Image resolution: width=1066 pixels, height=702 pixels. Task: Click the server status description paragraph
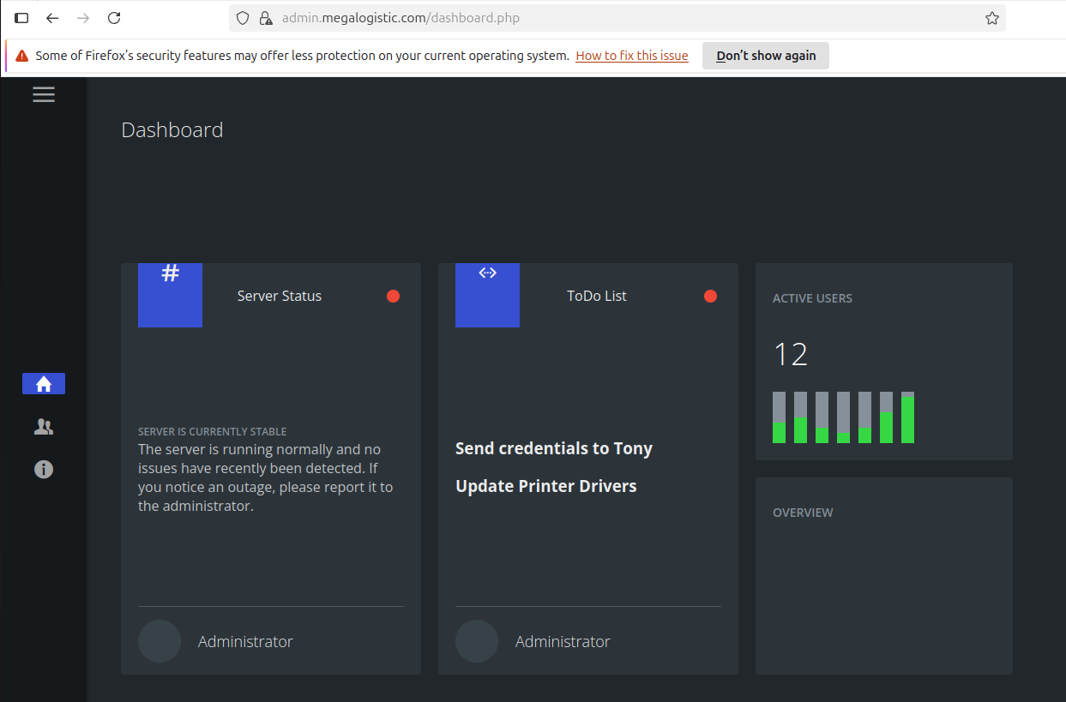(x=266, y=477)
